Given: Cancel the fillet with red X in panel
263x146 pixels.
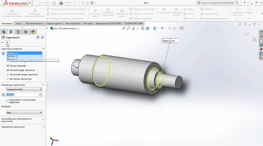Looking at the screenshot, I should [x=7, y=42].
